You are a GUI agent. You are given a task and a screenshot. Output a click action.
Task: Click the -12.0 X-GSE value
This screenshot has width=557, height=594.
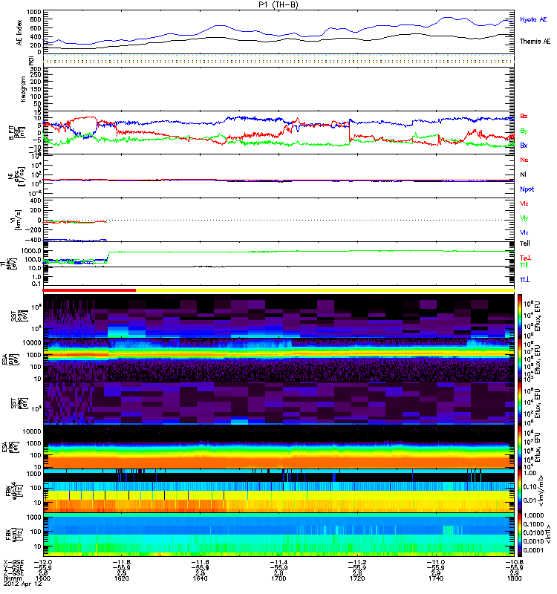pyautogui.click(x=43, y=563)
